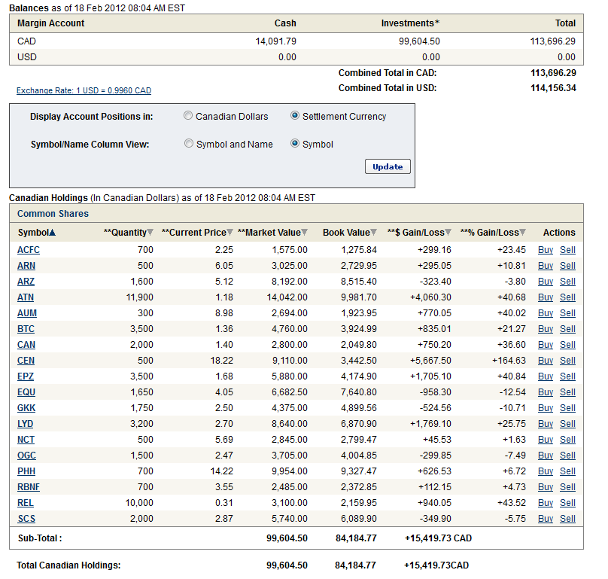The image size is (608, 579).
Task: View details for the RBNF symbol
Action: click(x=29, y=487)
